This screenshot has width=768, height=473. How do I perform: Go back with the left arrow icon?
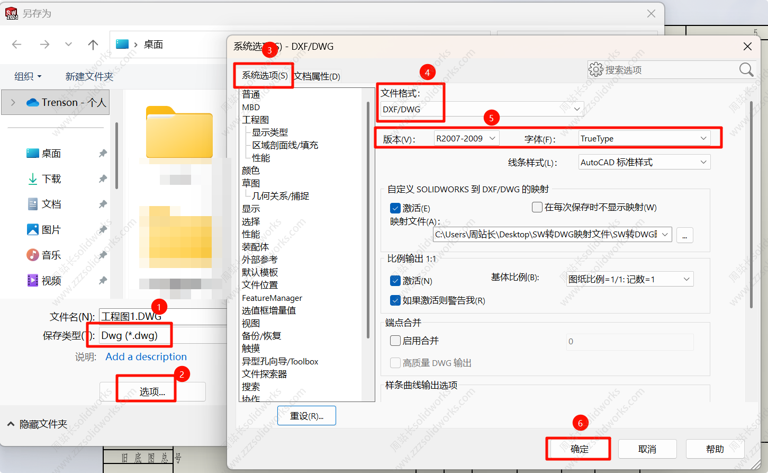pyautogui.click(x=17, y=44)
